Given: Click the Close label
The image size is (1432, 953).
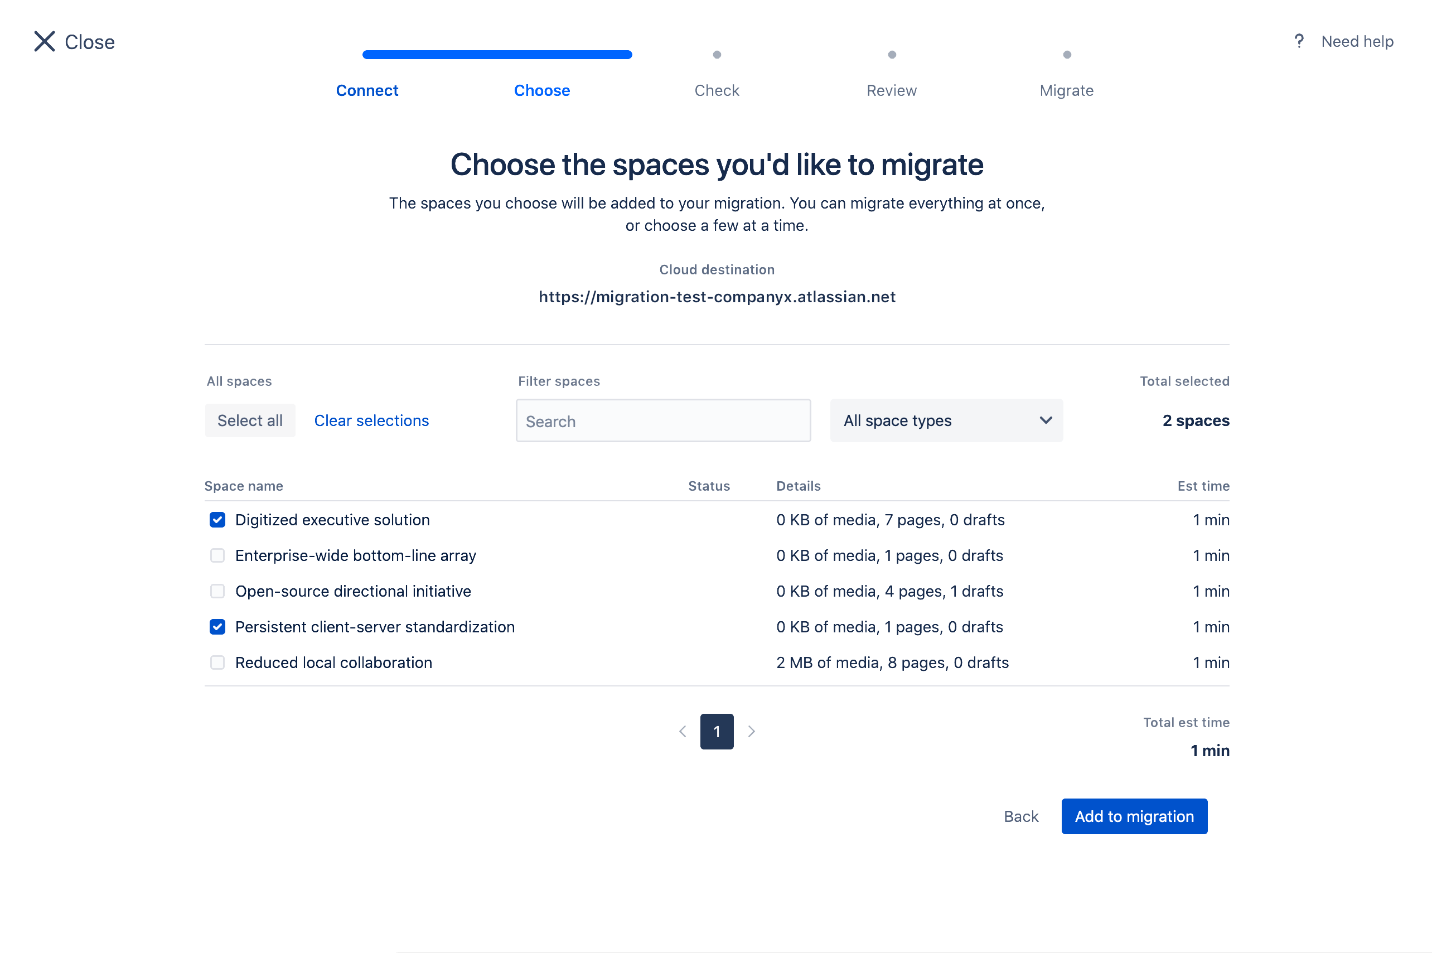Looking at the screenshot, I should coord(89,42).
